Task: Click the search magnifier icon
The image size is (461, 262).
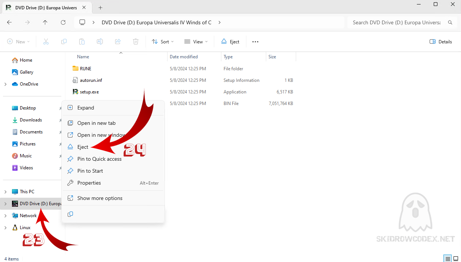Action: click(x=450, y=22)
